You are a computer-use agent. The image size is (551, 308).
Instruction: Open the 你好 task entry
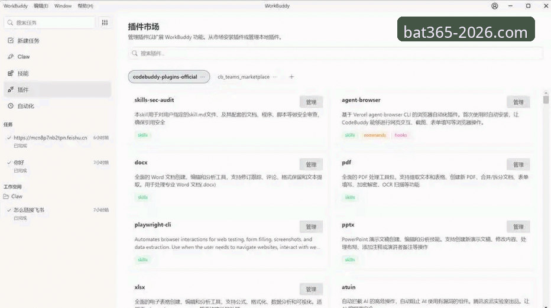coord(57,166)
